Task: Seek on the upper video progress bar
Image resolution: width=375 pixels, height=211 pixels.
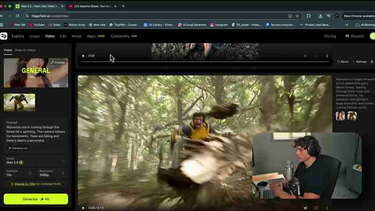Action: point(205,62)
